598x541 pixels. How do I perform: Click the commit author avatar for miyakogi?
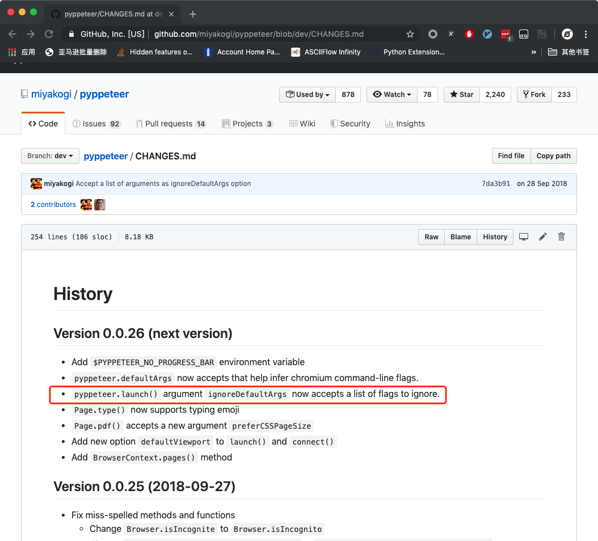[36, 183]
